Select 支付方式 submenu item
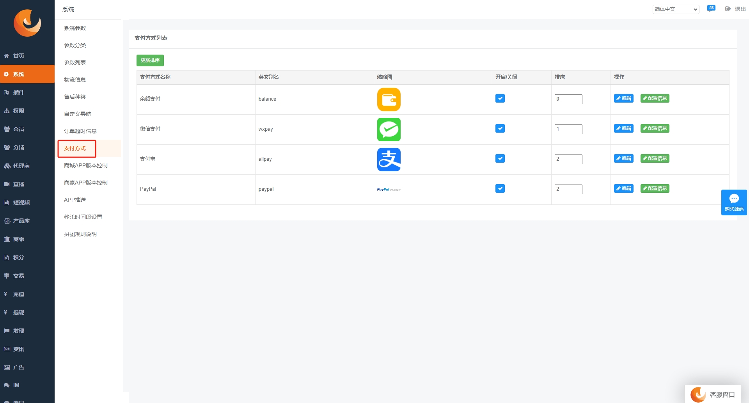The width and height of the screenshot is (749, 403). [75, 148]
